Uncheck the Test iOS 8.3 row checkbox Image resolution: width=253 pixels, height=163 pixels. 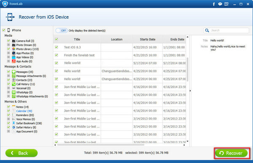56,47
